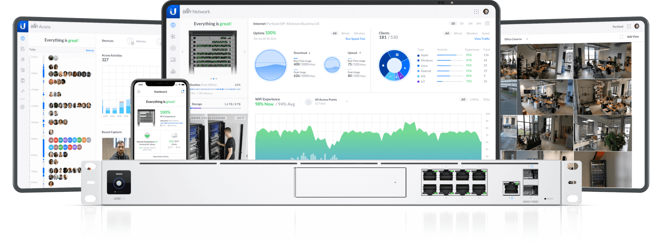Open the apps grid in UniFi Network header
The height and width of the screenshot is (248, 662).
476,12
